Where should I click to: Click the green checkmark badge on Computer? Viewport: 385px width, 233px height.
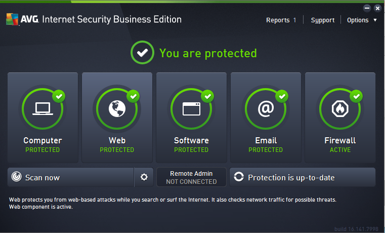click(59, 96)
